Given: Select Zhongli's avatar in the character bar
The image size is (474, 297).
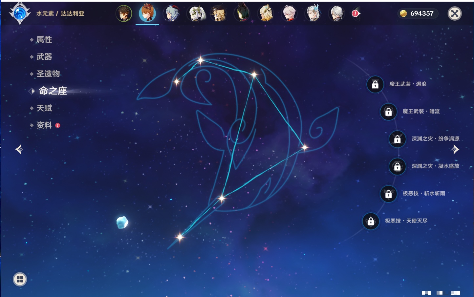Looking at the screenshot, I should click(124, 14).
